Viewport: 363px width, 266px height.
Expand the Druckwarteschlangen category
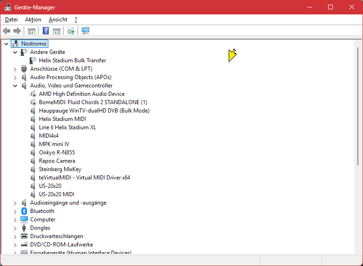click(x=15, y=236)
